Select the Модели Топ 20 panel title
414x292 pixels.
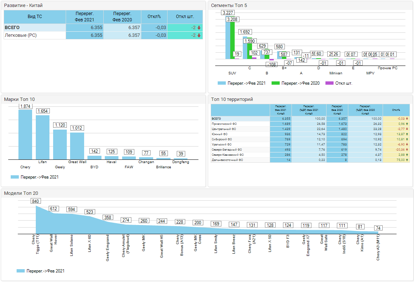click(21, 193)
